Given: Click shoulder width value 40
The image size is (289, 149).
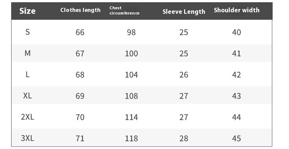Looking at the screenshot, I should point(237,32).
